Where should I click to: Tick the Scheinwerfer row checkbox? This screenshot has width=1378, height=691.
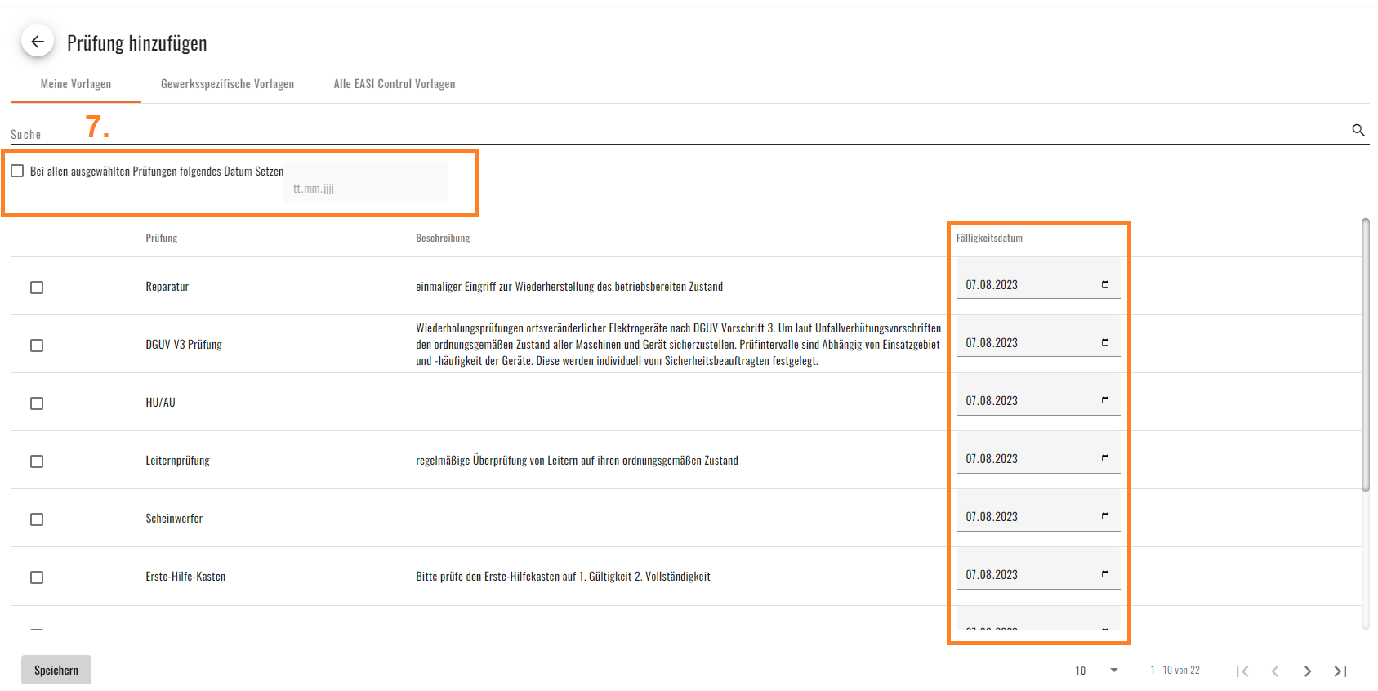click(x=37, y=519)
